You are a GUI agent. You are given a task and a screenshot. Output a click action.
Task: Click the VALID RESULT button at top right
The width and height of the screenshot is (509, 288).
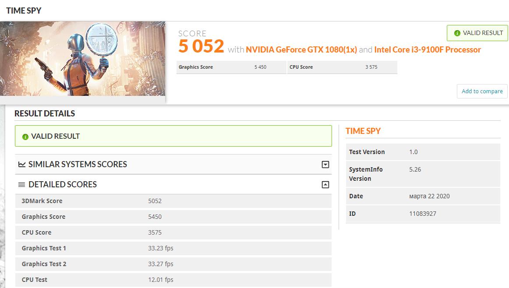tap(477, 33)
